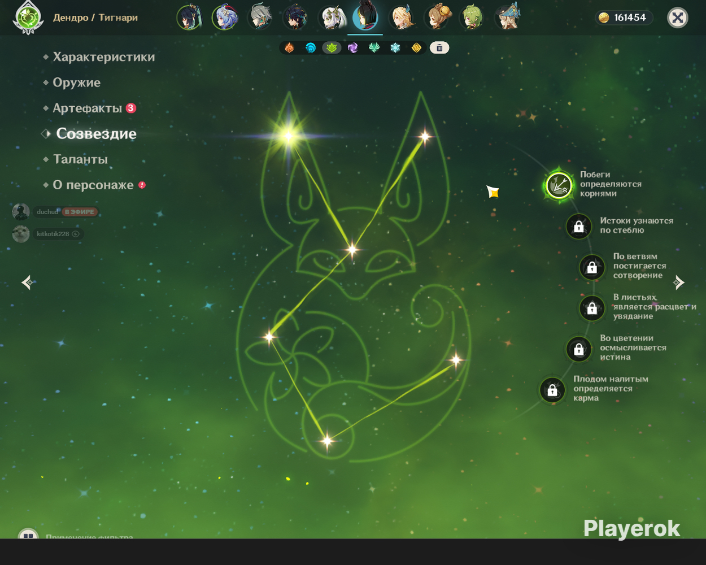Select the blue-haired character portrait with red horns
The height and width of the screenshot is (565, 706).
(225, 18)
